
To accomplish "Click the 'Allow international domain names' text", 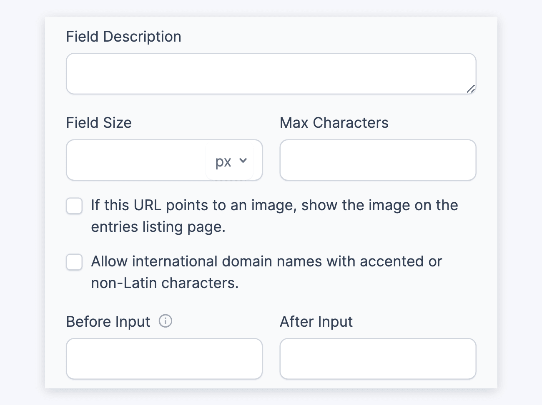I will pyautogui.click(x=266, y=272).
